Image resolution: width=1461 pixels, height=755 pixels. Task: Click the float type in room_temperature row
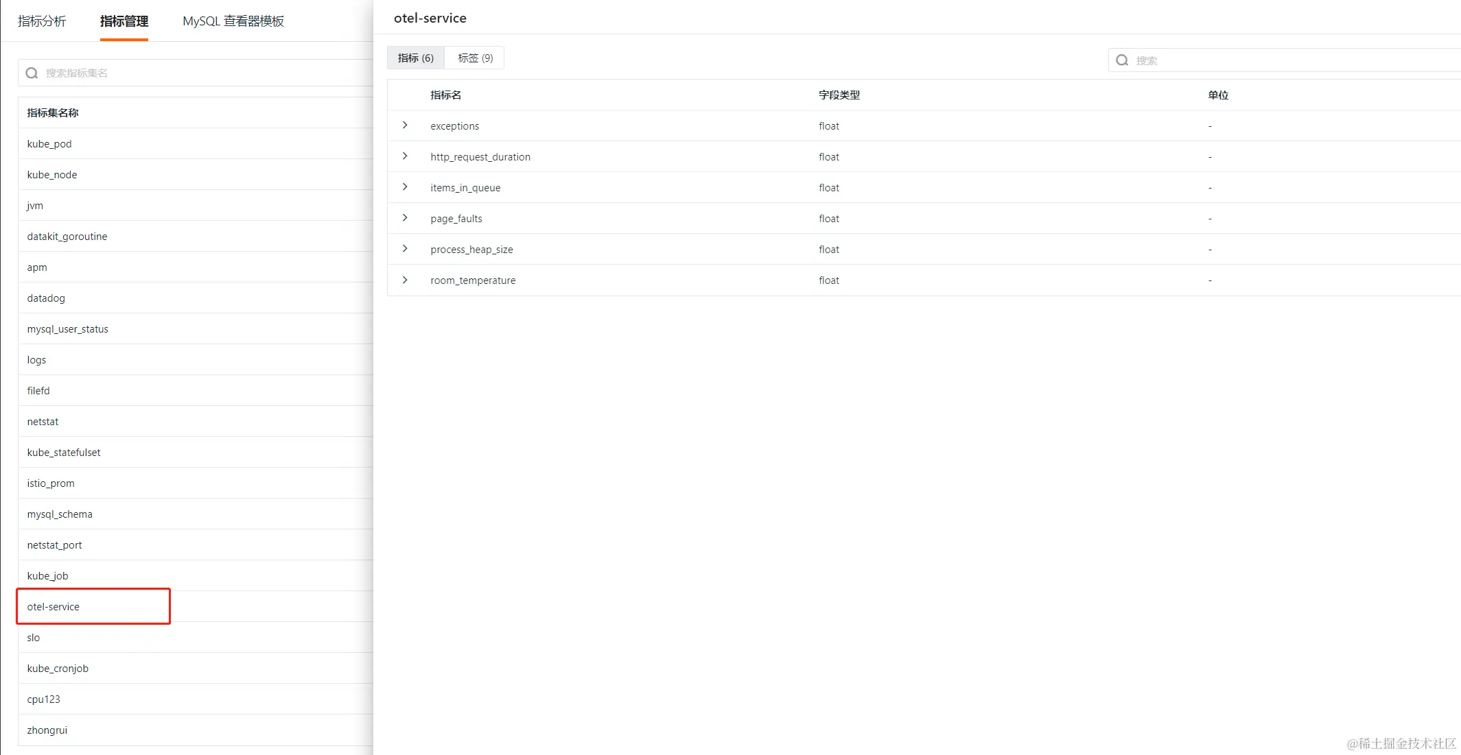click(829, 280)
